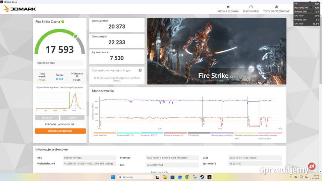
Task: Click orange Uruchom ponownie button
Action: point(60,131)
